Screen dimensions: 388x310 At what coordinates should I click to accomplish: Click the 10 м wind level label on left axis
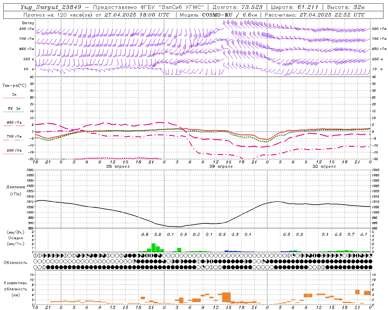(x=28, y=69)
